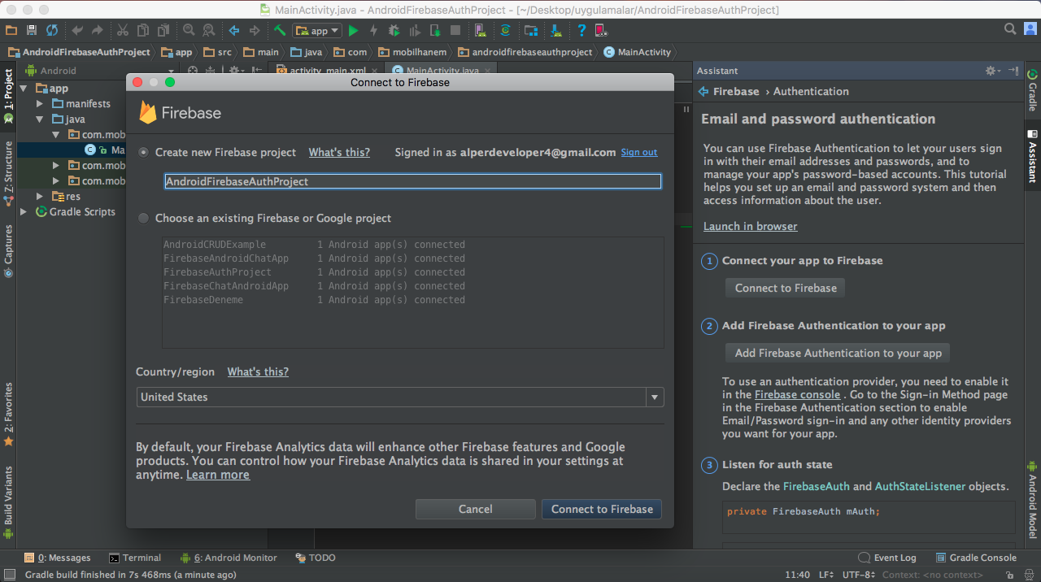Image resolution: width=1041 pixels, height=582 pixels.
Task: Collapse the app module tree node
Action: (x=23, y=89)
